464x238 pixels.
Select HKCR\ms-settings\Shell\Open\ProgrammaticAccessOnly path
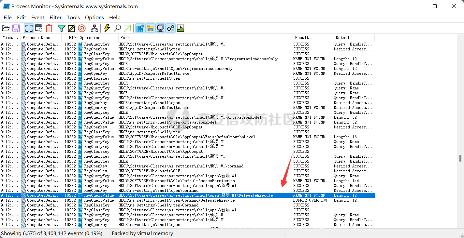(x=176, y=69)
